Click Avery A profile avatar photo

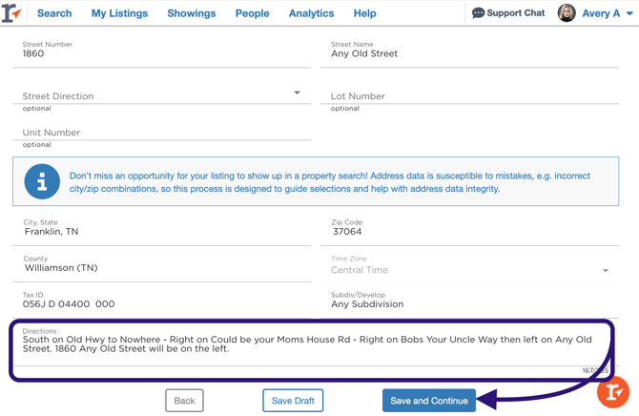567,13
